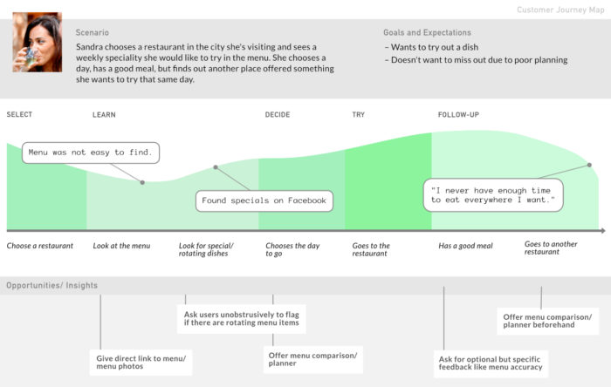Click the SELECT stage heading
Viewport: 611px width, 387px height.
[x=19, y=114]
